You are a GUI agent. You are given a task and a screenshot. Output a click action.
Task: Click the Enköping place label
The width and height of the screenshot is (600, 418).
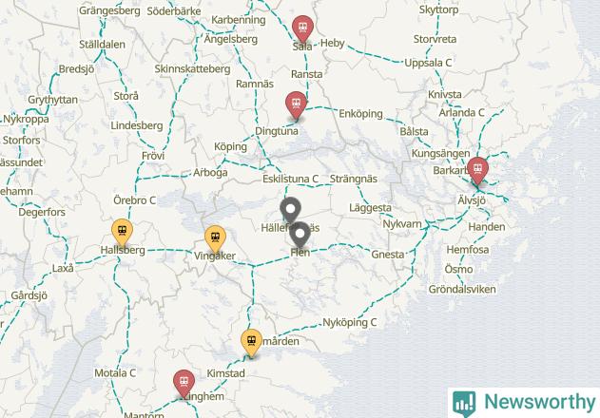pyautogui.click(x=360, y=114)
